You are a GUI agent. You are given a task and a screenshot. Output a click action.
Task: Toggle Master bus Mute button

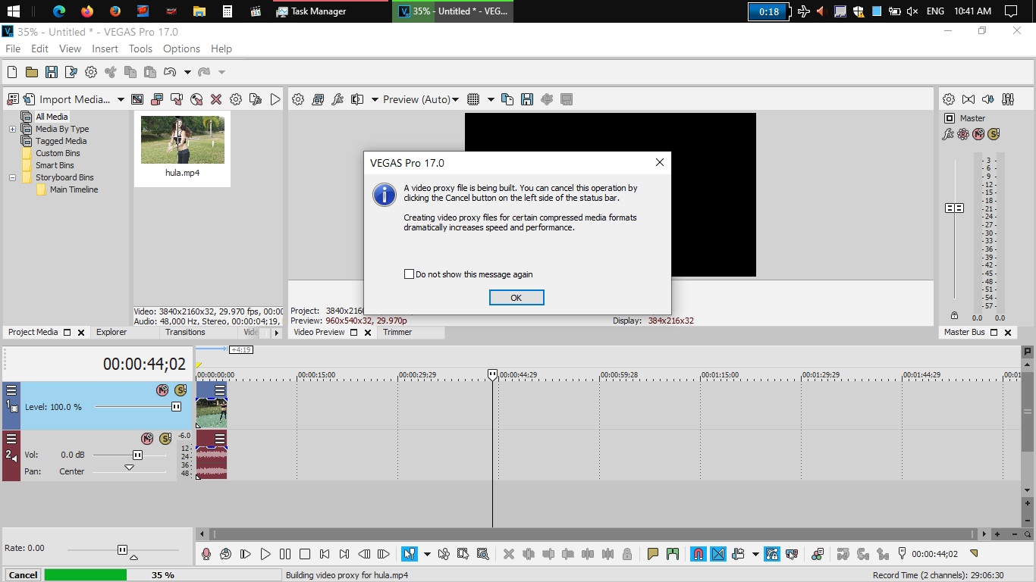978,134
